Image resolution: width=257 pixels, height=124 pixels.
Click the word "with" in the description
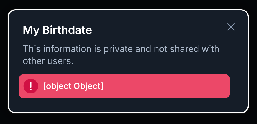tap(211, 49)
